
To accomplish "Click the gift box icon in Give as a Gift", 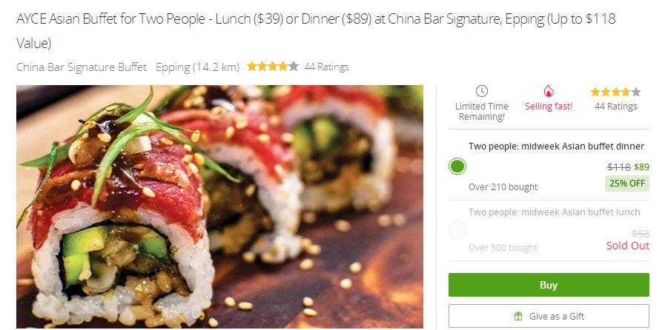I will coord(517,316).
